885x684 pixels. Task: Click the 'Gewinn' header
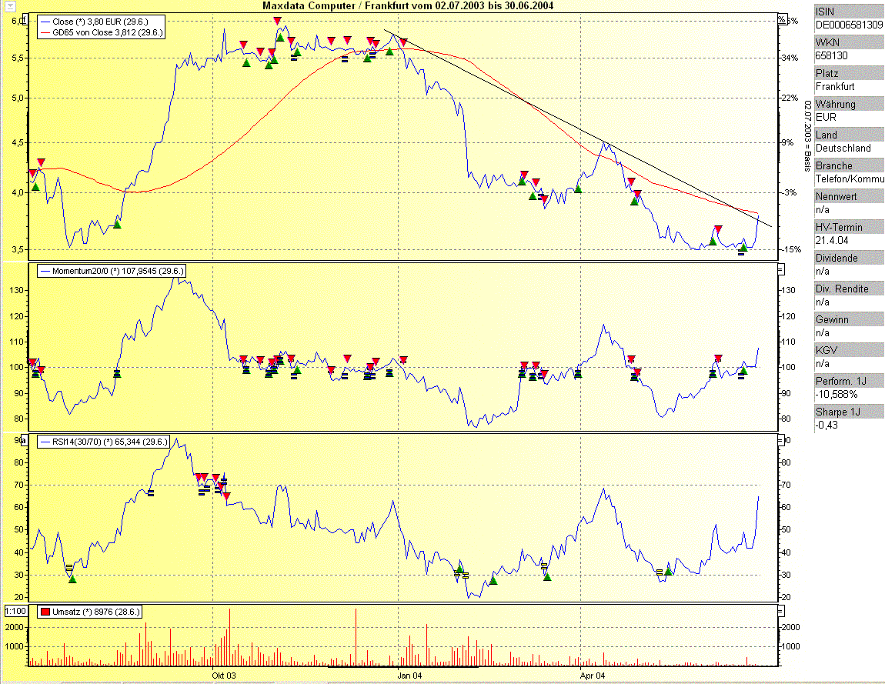coord(849,319)
